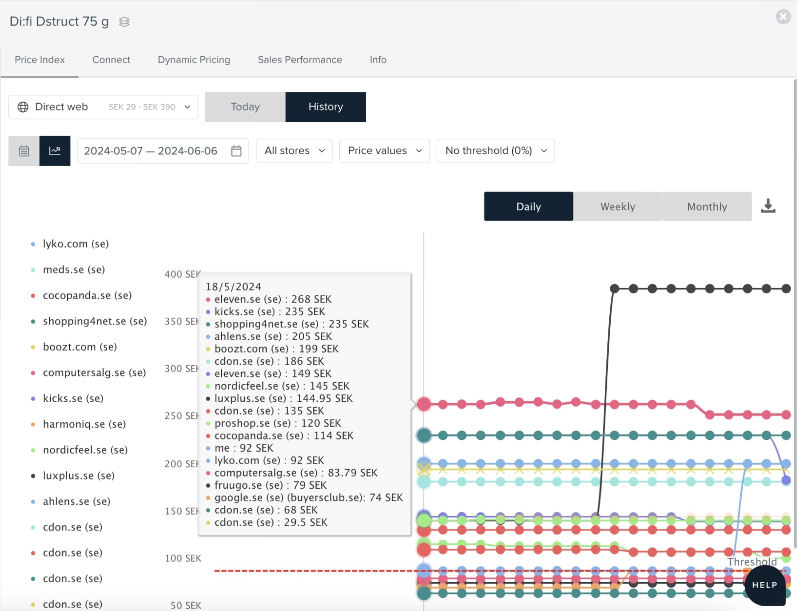Switch to calendar table view icon

24,151
